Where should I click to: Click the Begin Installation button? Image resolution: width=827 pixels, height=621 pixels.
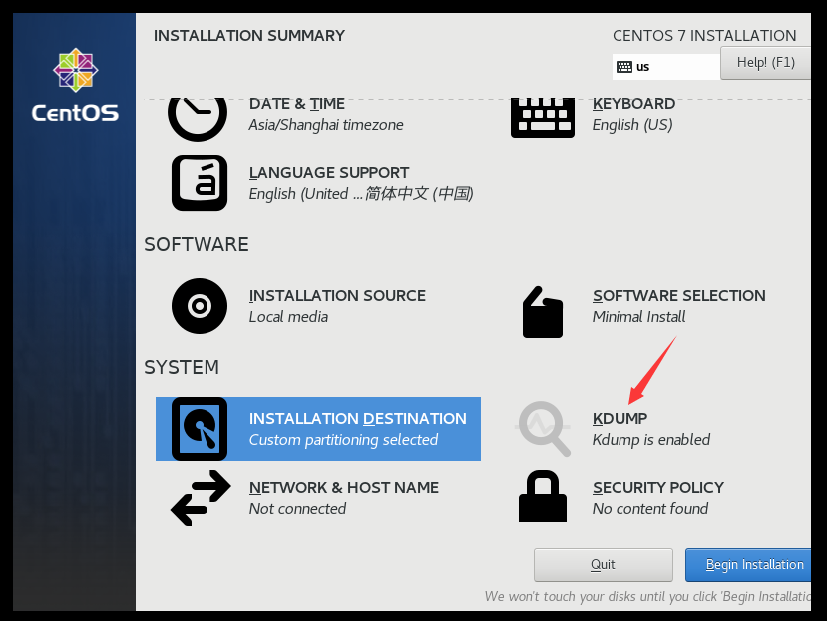(748, 564)
